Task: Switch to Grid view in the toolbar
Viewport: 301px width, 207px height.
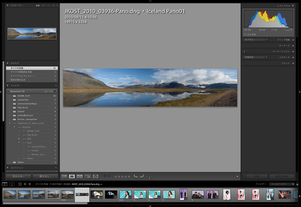Action: [x=64, y=177]
